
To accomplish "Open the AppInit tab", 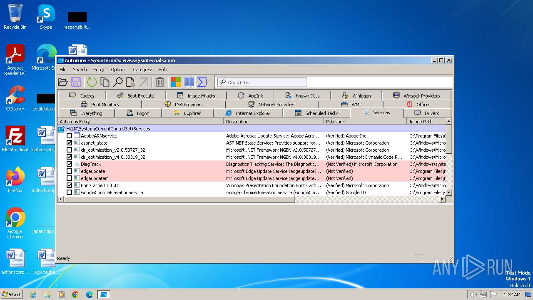I will 250,95.
